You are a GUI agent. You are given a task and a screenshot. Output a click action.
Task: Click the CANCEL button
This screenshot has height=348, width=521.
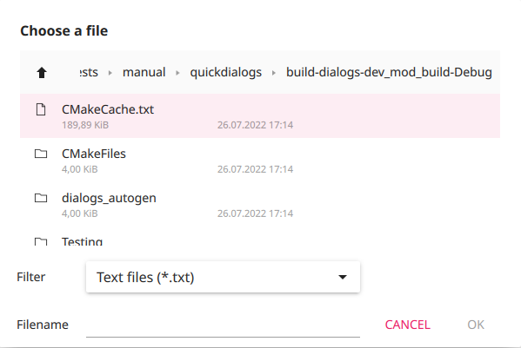407,325
